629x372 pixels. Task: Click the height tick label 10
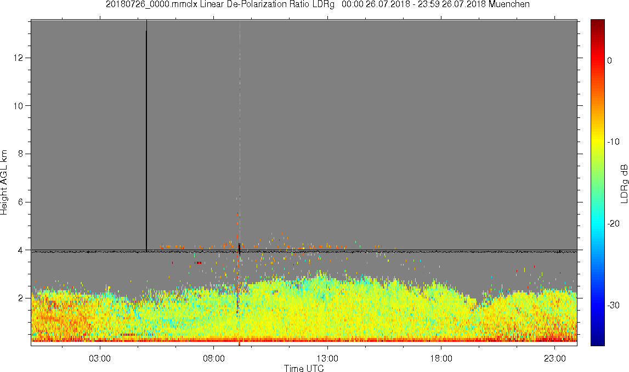click(19, 106)
